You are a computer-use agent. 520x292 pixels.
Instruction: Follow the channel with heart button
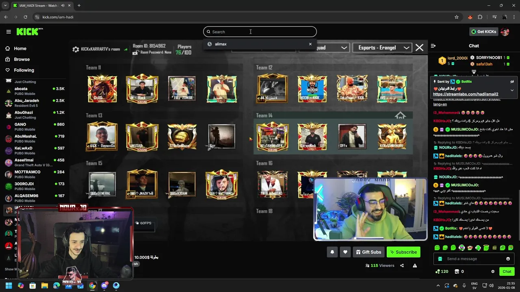[345, 252]
